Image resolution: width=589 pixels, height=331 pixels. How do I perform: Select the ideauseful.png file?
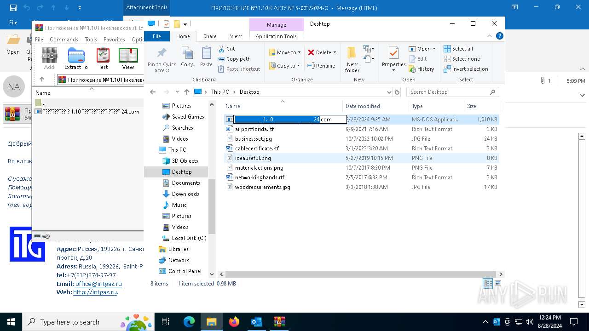click(253, 158)
